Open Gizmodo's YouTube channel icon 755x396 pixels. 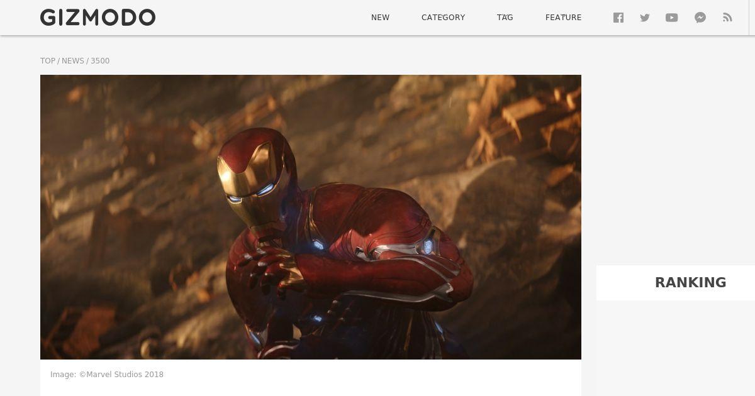point(672,18)
